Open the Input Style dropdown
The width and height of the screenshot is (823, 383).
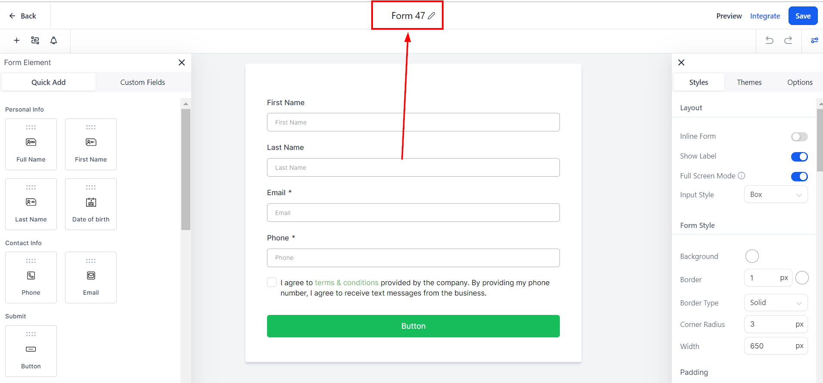point(776,195)
